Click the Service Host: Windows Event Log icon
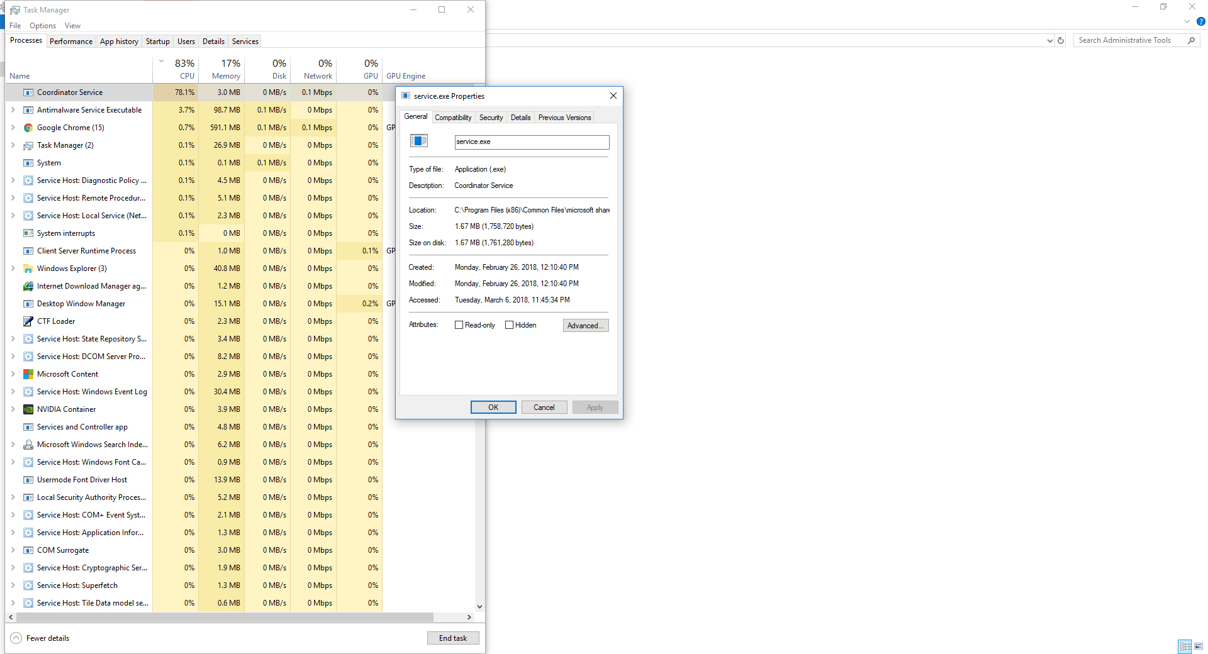Image resolution: width=1208 pixels, height=654 pixels. point(28,392)
